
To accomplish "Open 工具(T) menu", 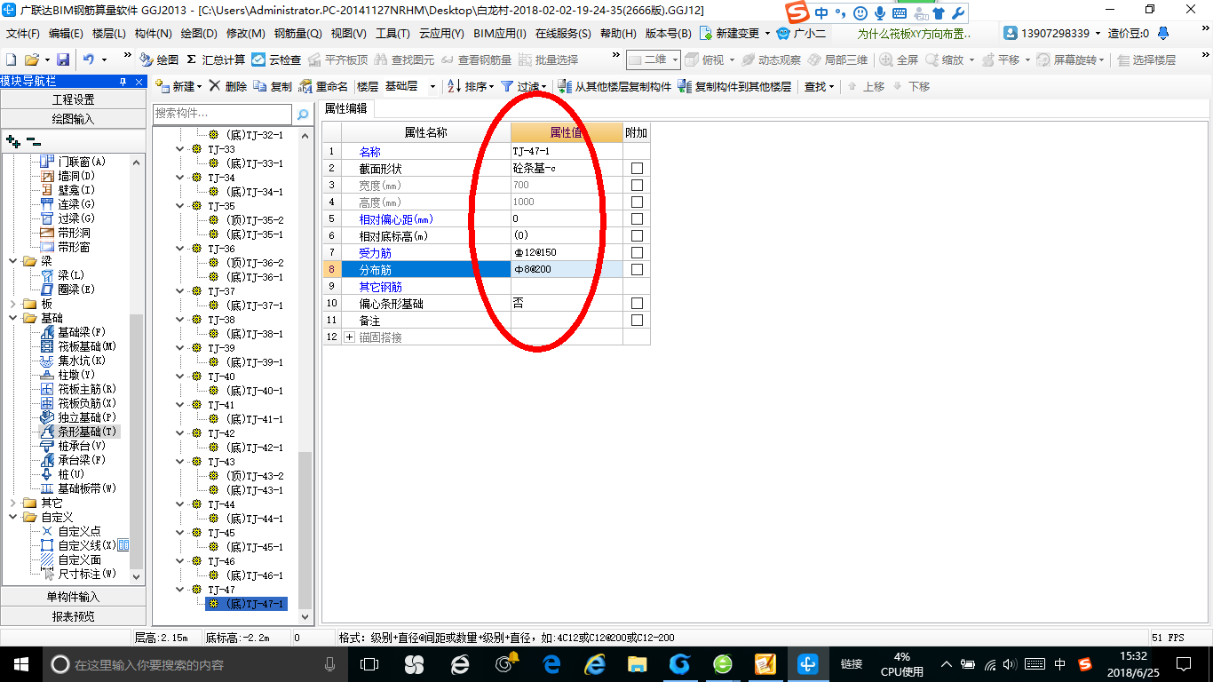I will 392,33.
